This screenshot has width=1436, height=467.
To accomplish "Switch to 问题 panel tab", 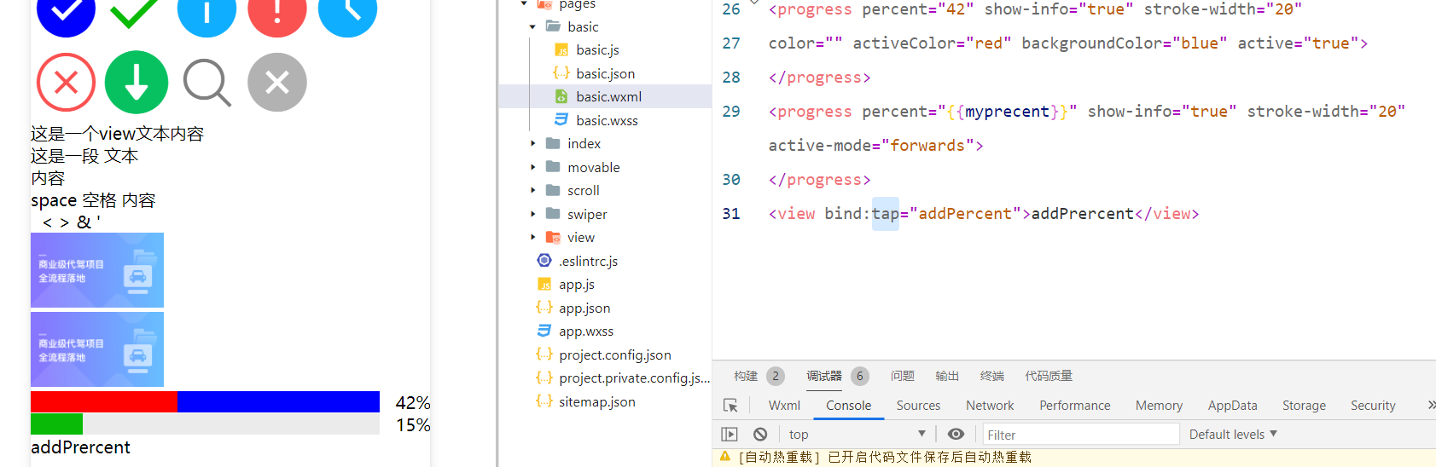I will tap(903, 376).
